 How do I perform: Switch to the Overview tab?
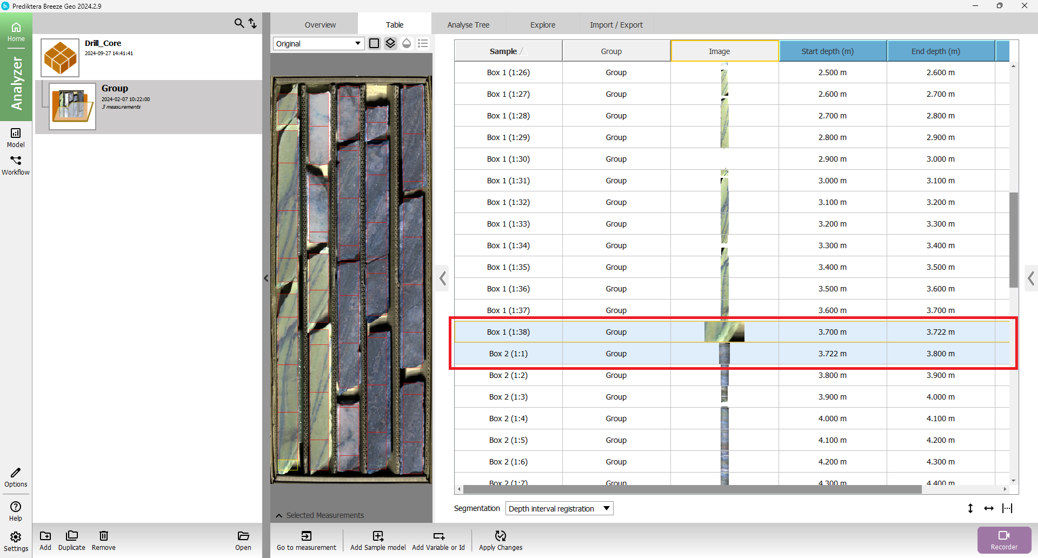(320, 25)
